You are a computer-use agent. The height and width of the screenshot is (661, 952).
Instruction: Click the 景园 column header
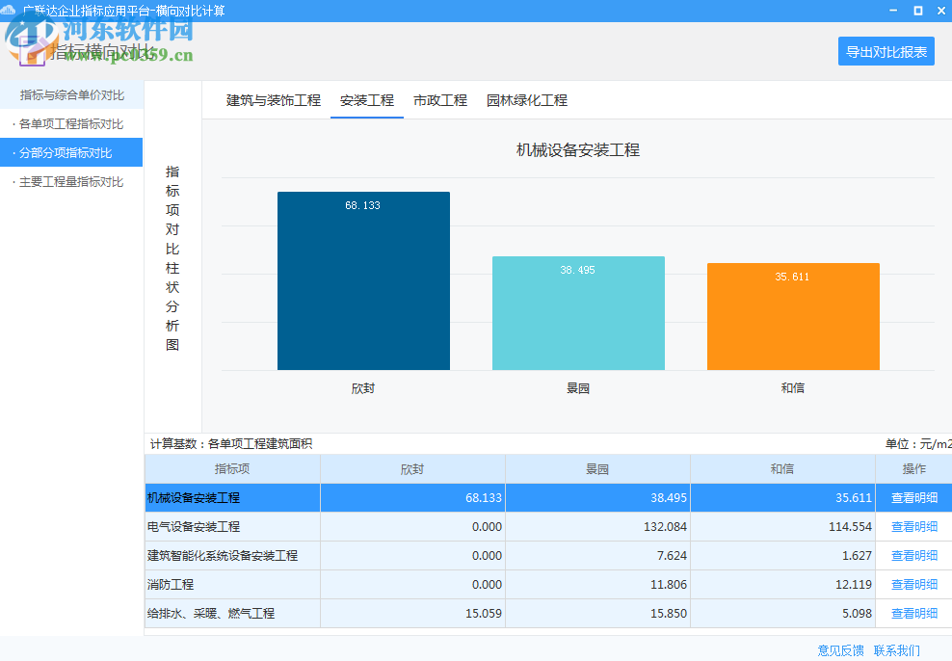[598, 468]
